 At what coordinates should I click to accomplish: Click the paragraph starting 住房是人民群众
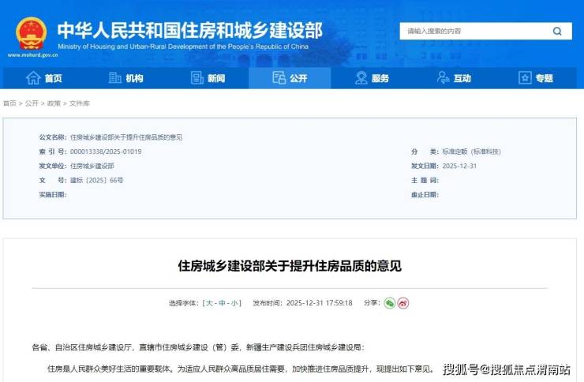[241, 369]
